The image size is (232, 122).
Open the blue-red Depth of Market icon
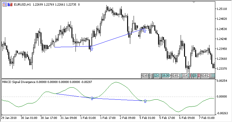click(10, 5)
